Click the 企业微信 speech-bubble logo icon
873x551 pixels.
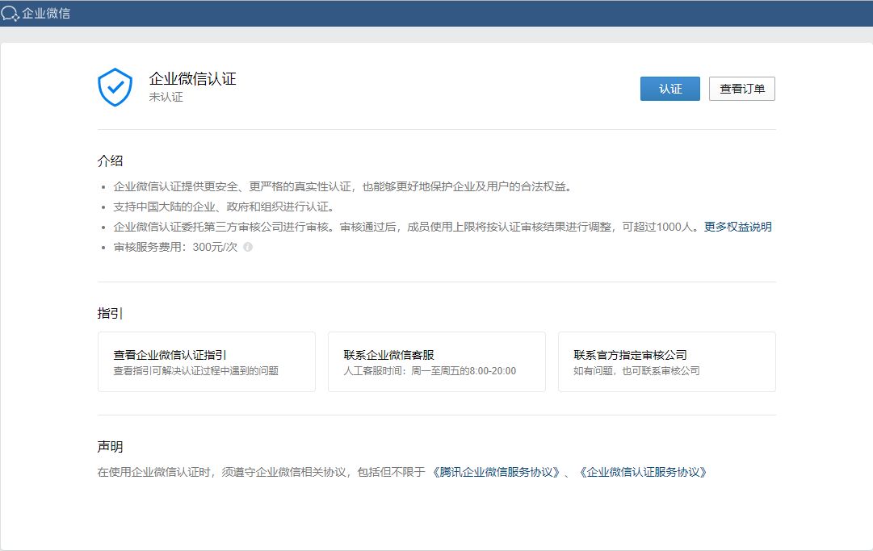(10, 14)
